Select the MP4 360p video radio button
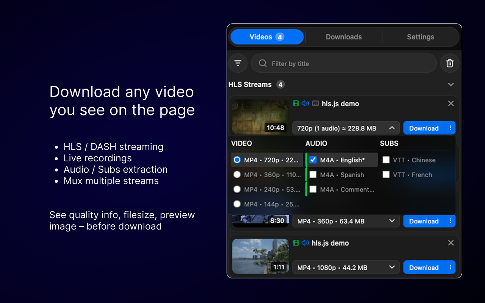The height and width of the screenshot is (303, 485). pos(237,175)
